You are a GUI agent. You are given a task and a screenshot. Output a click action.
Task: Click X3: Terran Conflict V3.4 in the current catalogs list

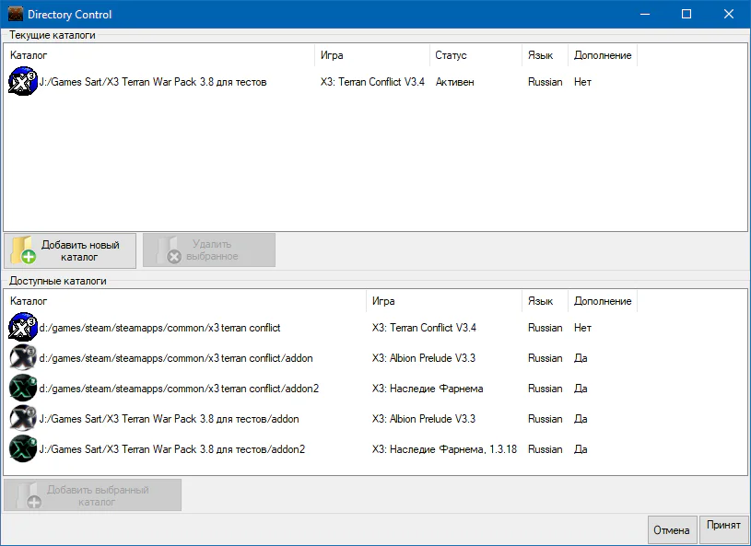(372, 82)
